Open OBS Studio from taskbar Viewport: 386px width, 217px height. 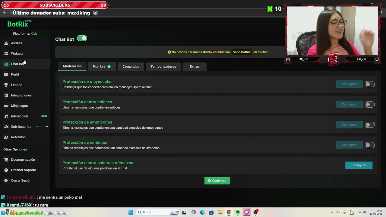pos(256,212)
